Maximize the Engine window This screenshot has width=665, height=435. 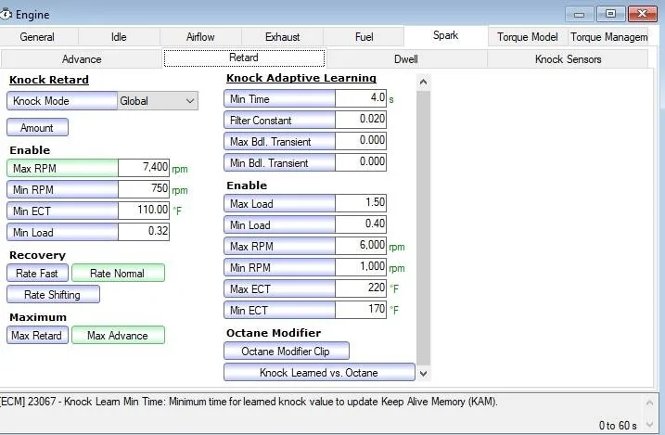point(610,14)
